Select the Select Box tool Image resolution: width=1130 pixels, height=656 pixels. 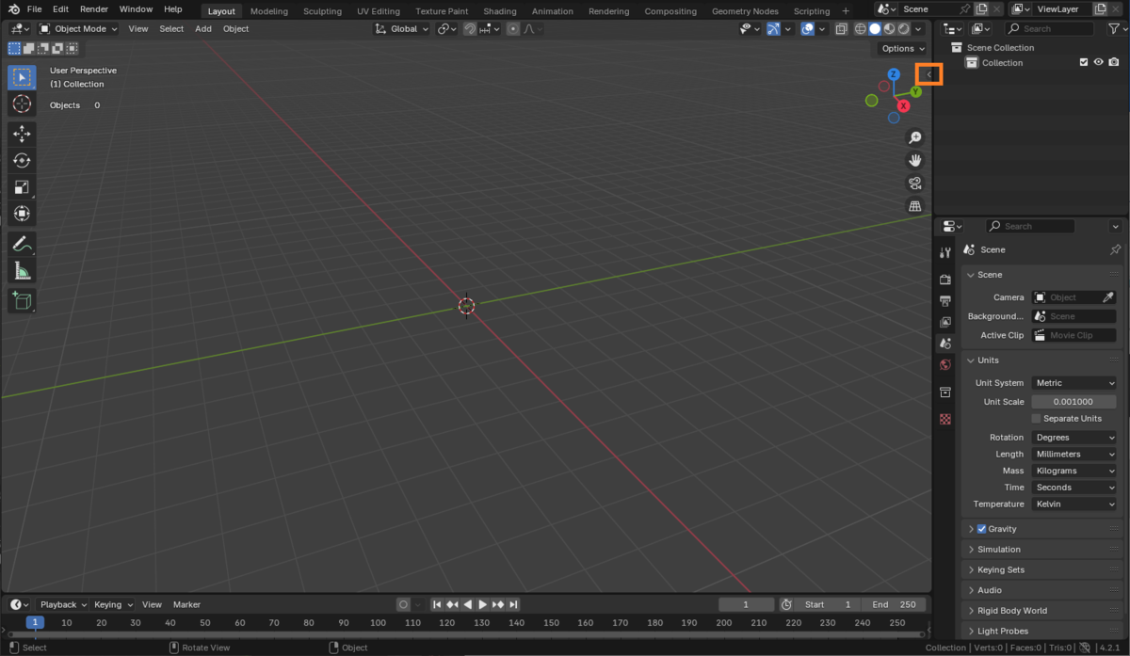22,77
